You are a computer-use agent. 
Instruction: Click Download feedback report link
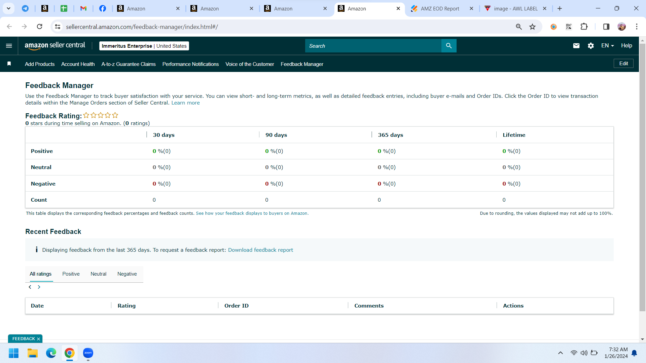pyautogui.click(x=260, y=250)
